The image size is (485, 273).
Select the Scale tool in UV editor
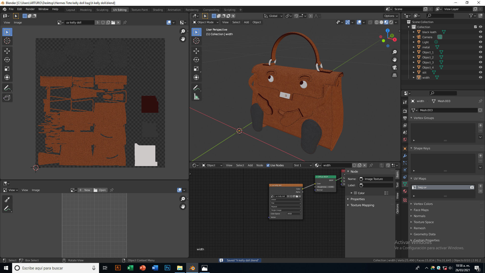coord(7,69)
